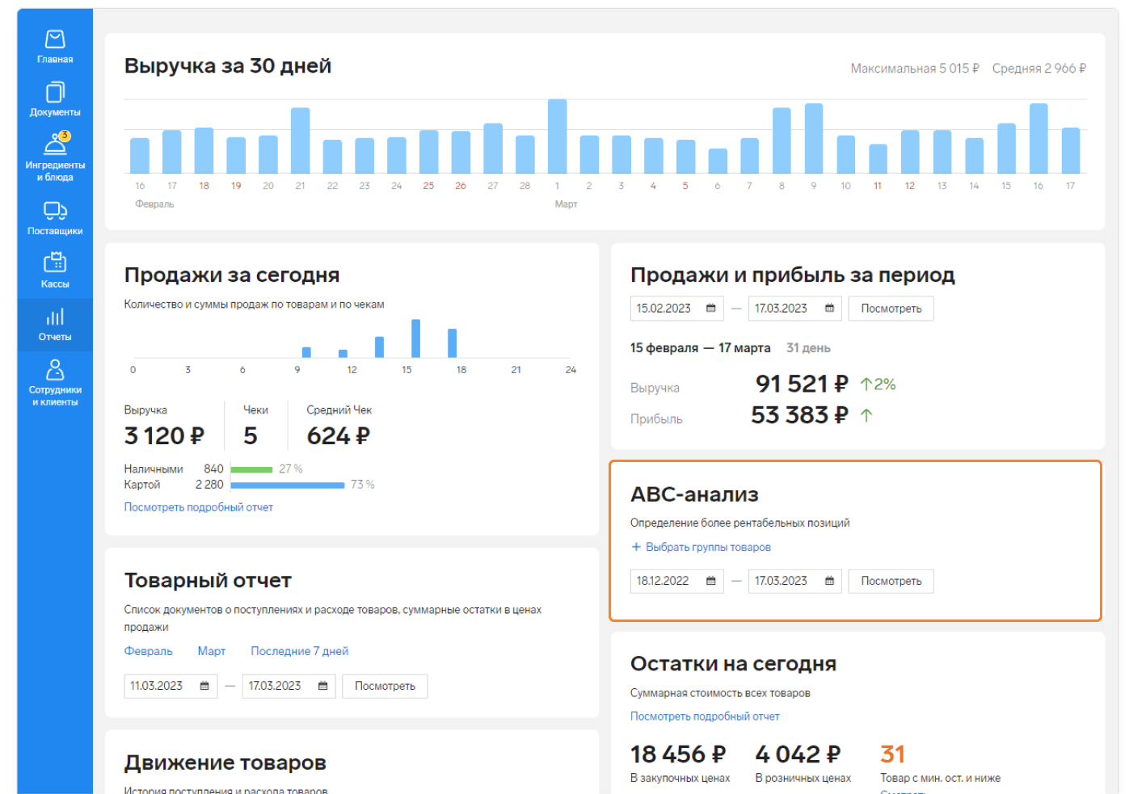Open the Кассы cash register icon
Screen dimensions: 1146x794
coord(55,262)
